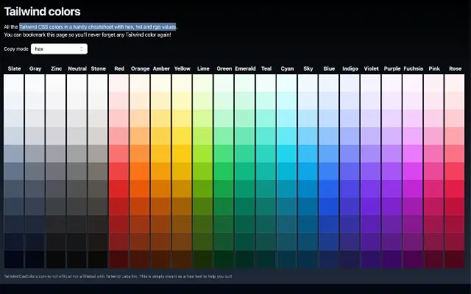Copy the darkest swatch in the Amber column

tap(160, 259)
